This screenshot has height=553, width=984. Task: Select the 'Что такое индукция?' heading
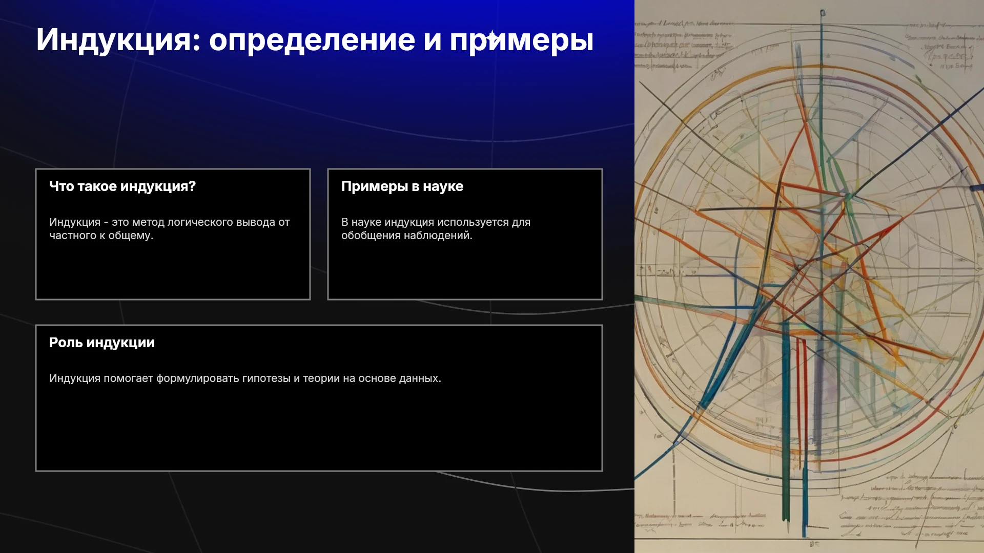click(122, 186)
